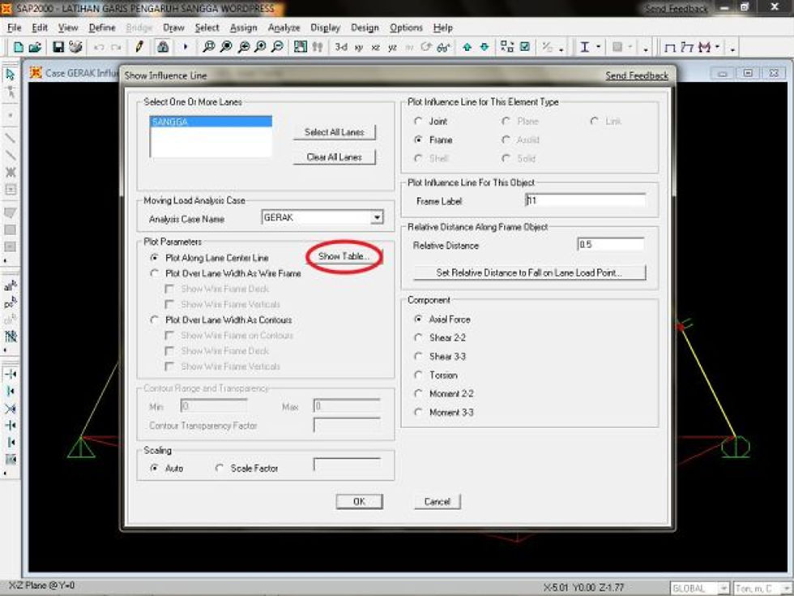Image resolution: width=794 pixels, height=596 pixels.
Task: Select the Axial Force component
Action: click(x=418, y=319)
